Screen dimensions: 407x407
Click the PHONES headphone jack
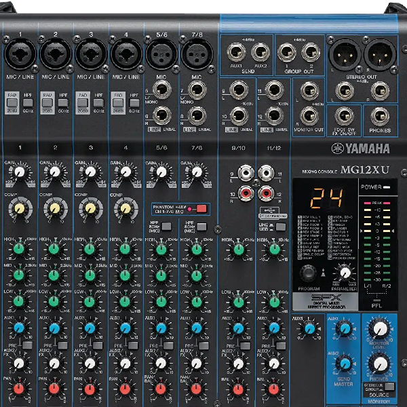coord(380,117)
